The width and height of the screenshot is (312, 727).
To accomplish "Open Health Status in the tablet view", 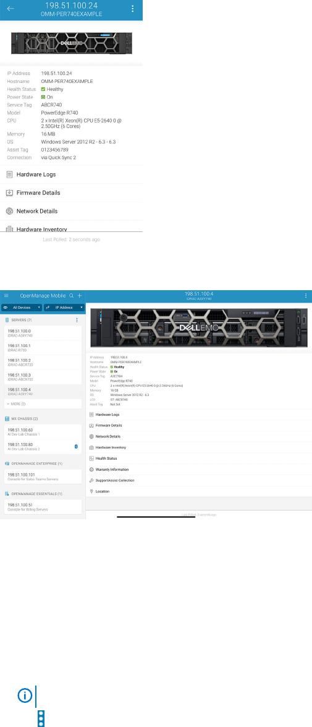I will [x=199, y=458].
